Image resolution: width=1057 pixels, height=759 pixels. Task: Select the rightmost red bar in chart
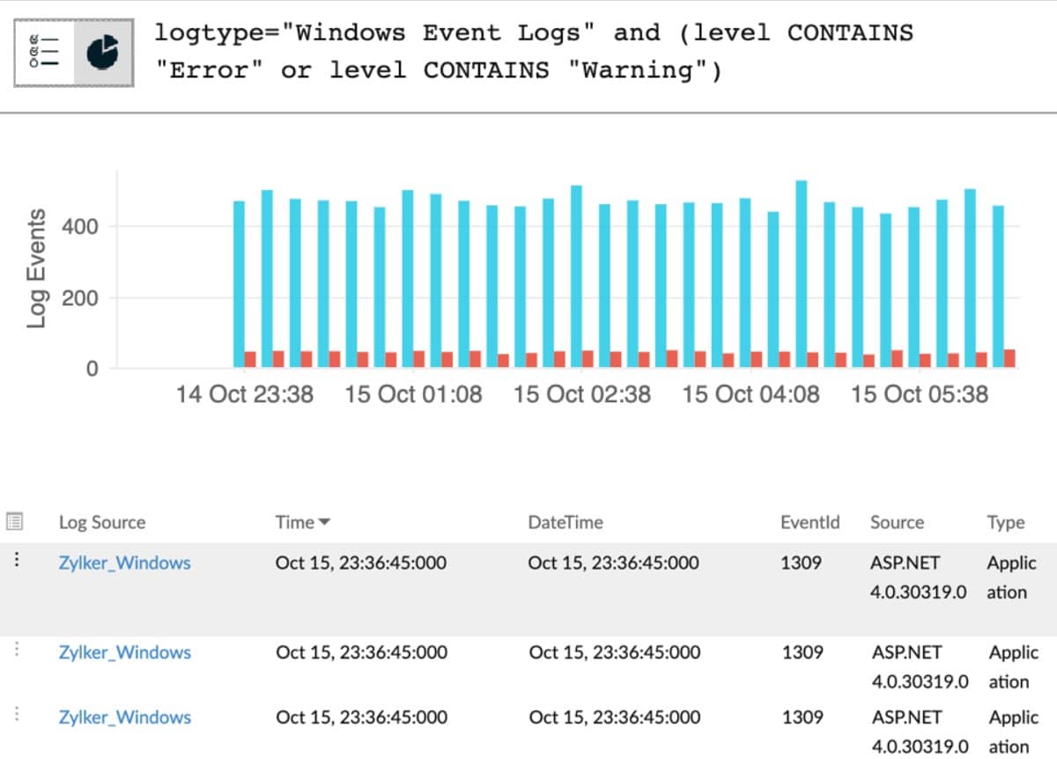(1009, 358)
